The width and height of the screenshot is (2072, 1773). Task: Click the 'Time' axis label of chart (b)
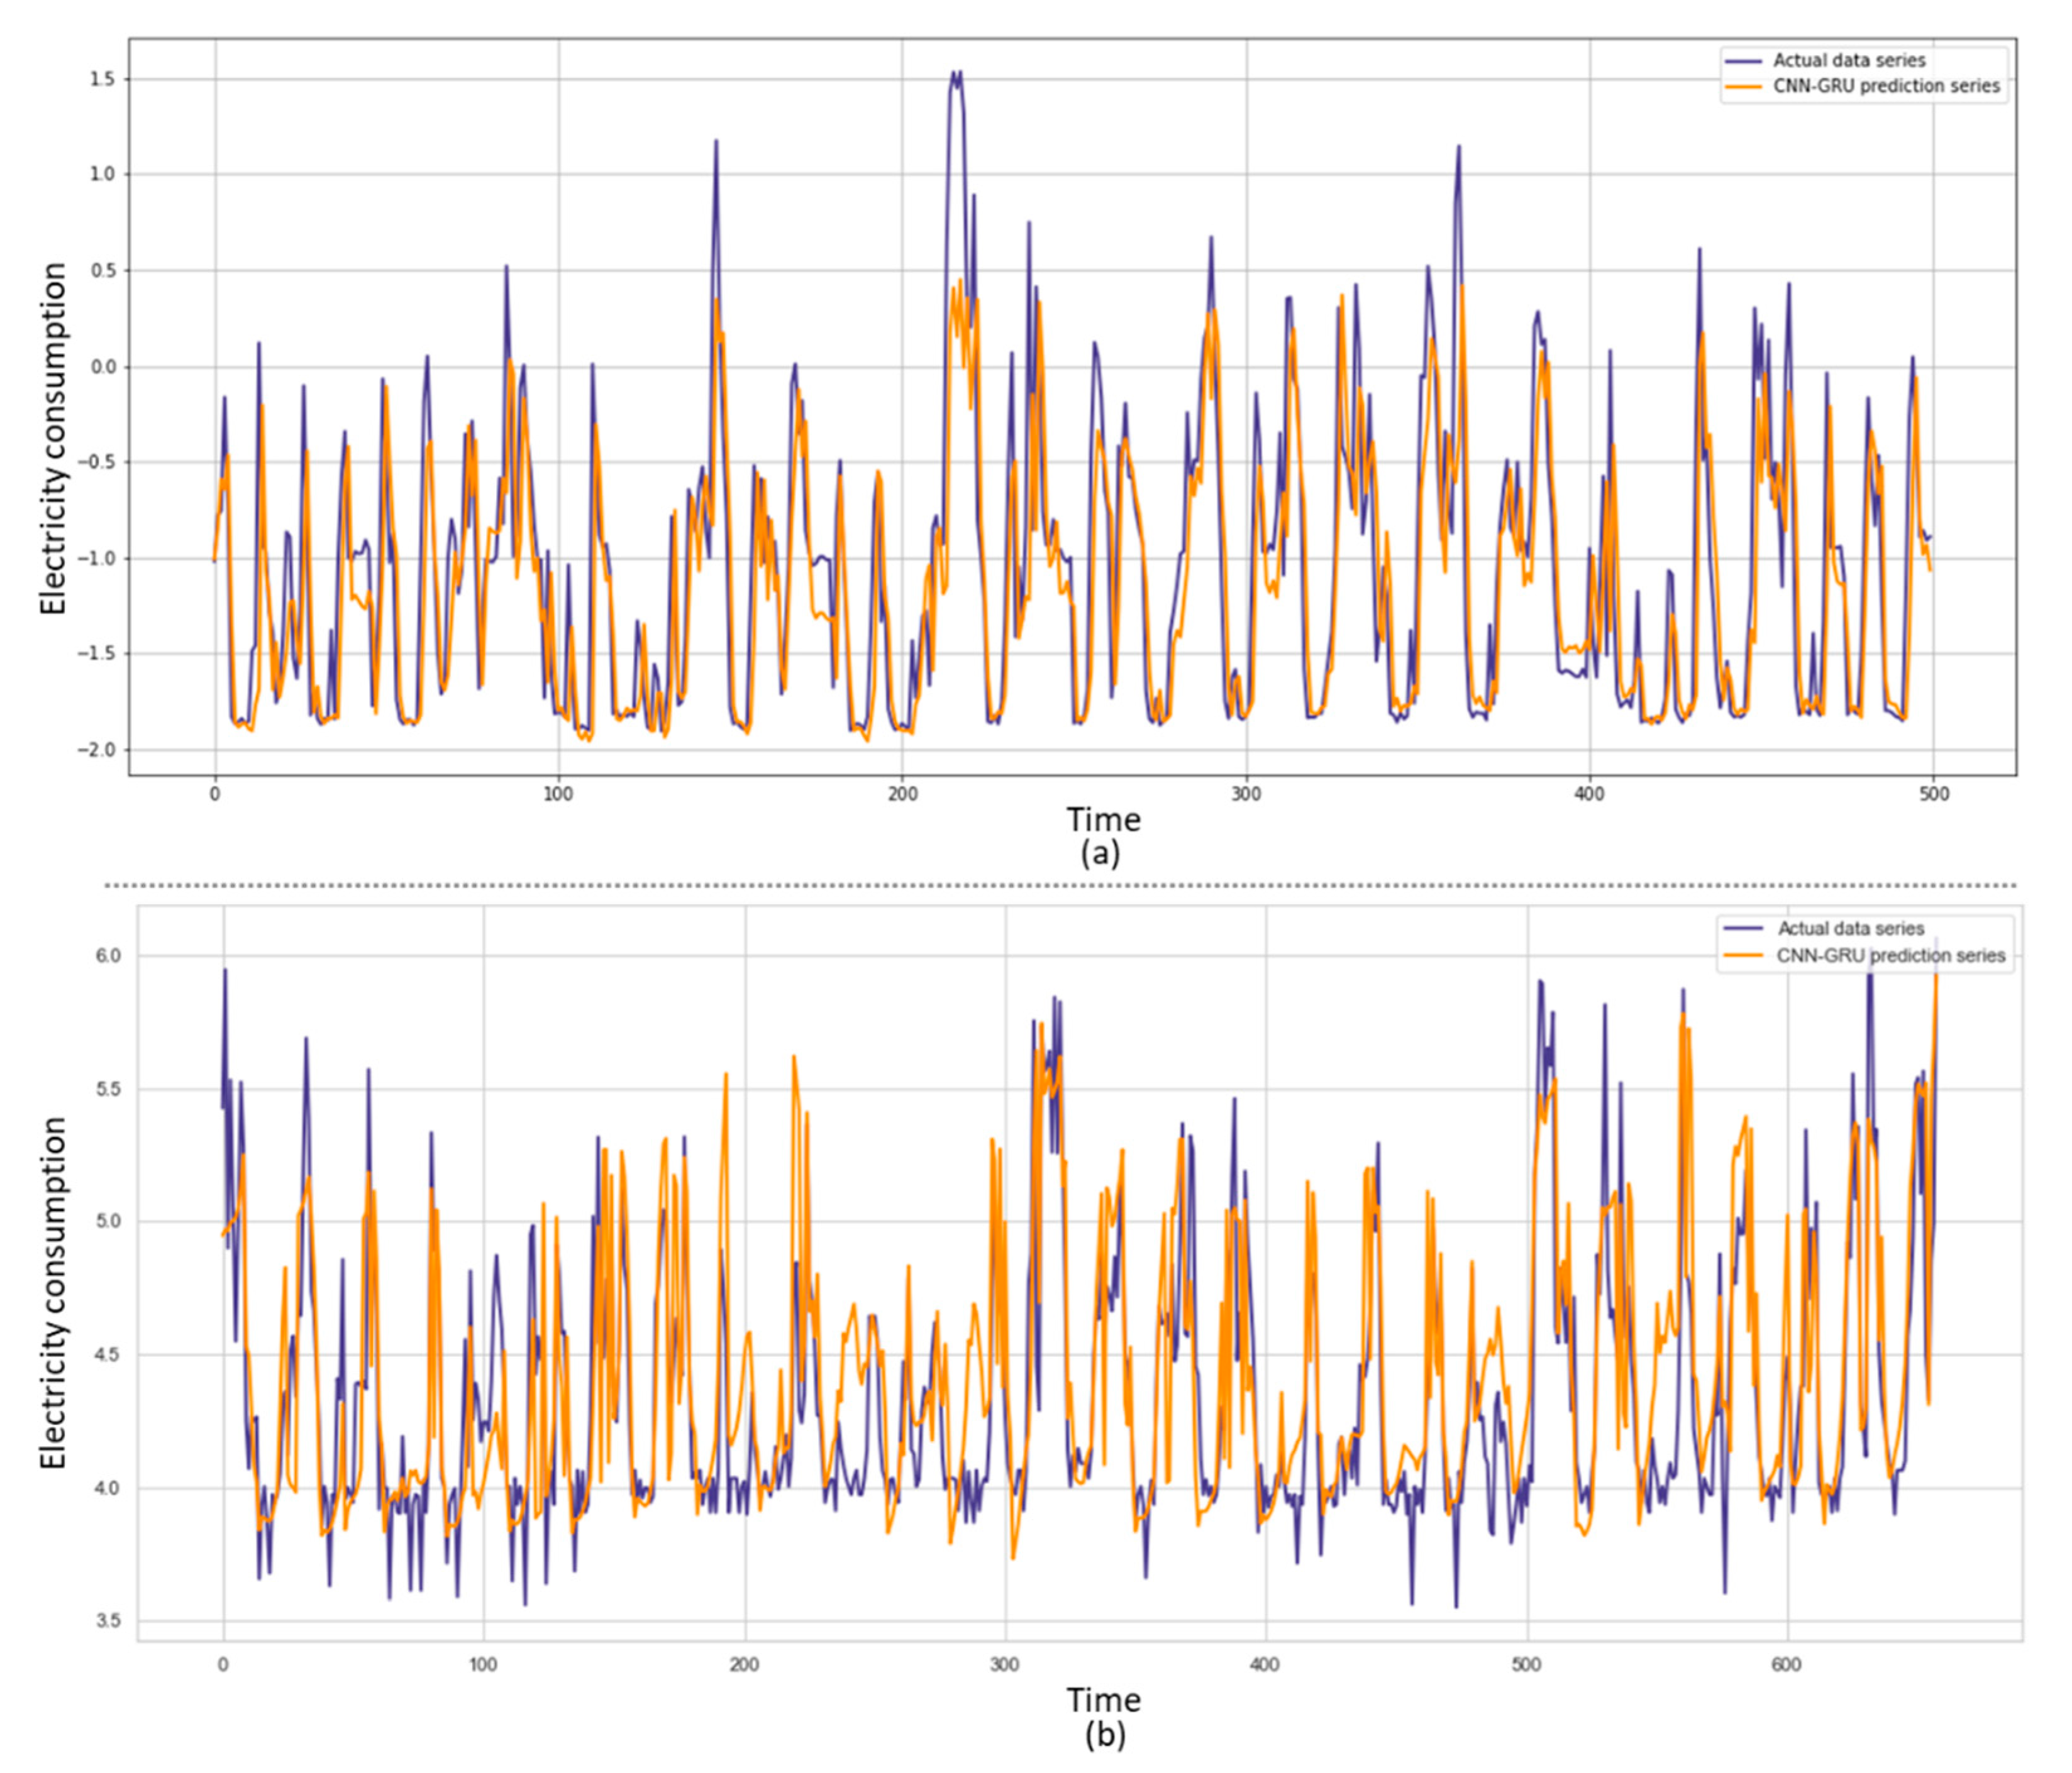[1103, 1699]
